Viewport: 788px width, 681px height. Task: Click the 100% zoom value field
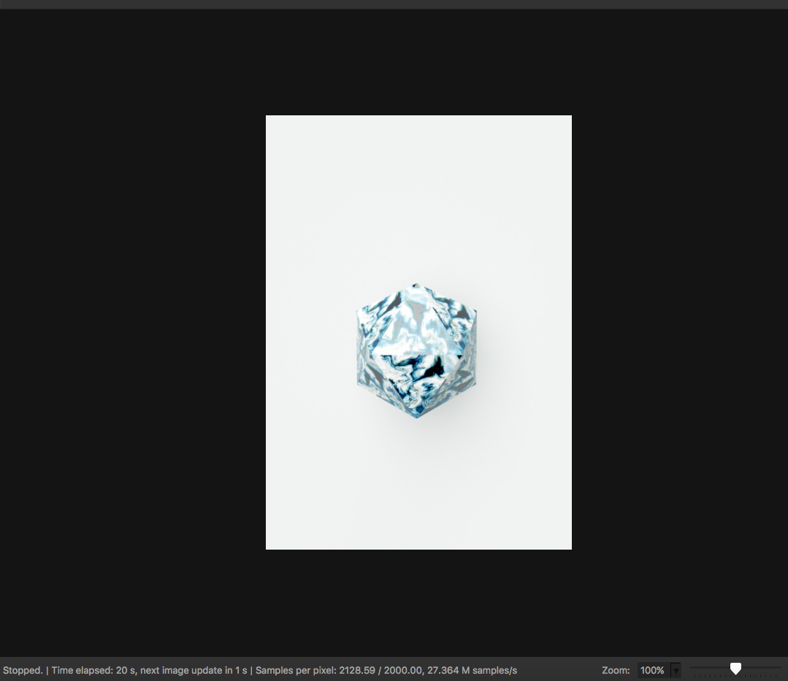point(652,670)
